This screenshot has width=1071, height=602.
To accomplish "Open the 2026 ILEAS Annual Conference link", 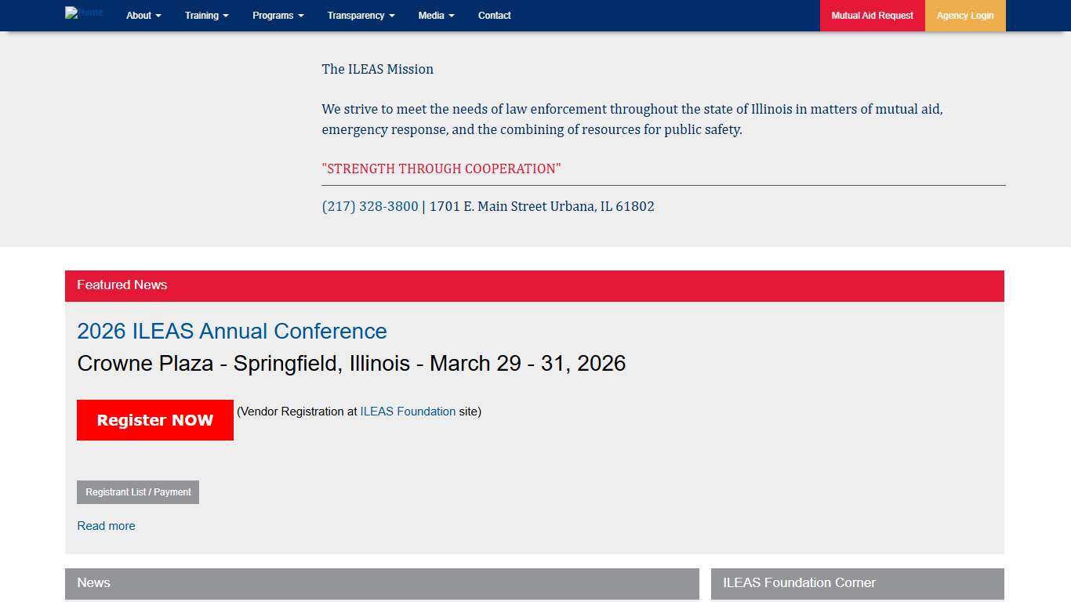I will [232, 332].
